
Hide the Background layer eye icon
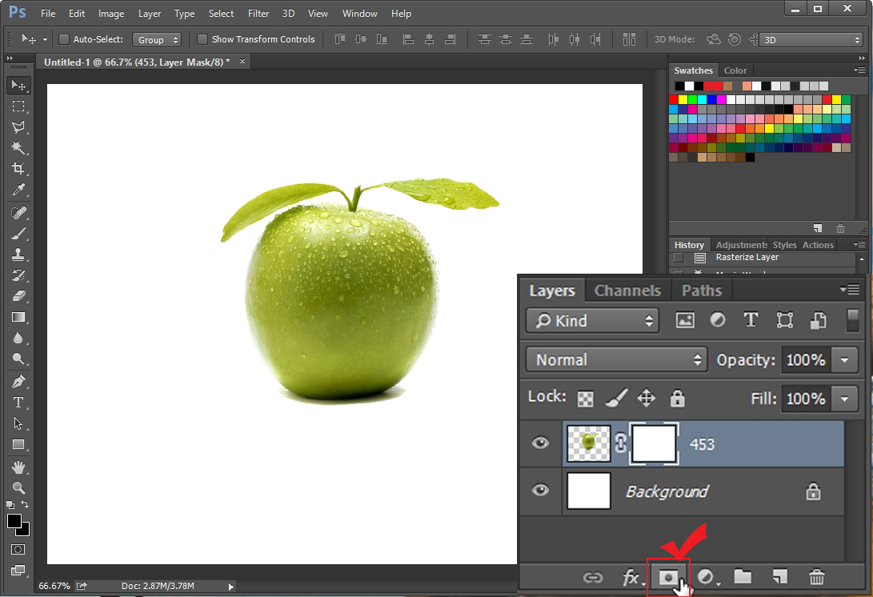[540, 490]
